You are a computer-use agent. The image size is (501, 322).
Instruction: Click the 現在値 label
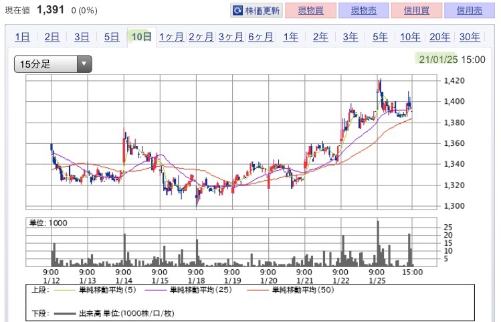pyautogui.click(x=17, y=11)
